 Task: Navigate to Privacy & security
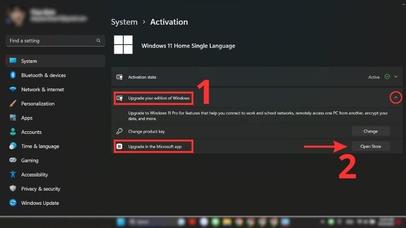[41, 189]
